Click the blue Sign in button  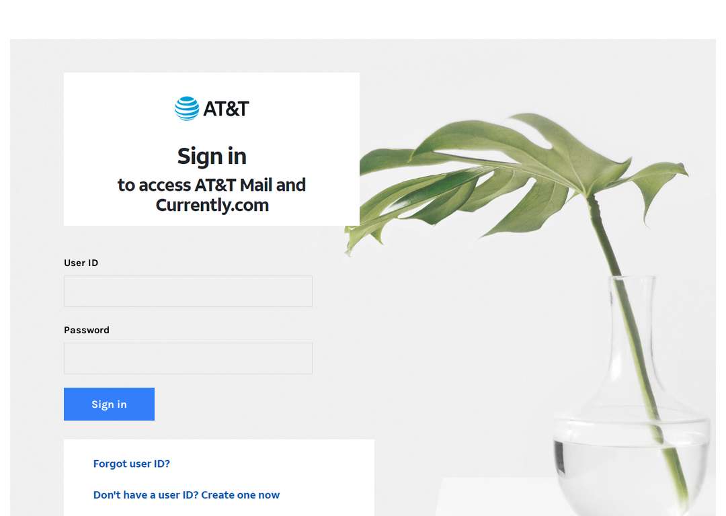(110, 404)
